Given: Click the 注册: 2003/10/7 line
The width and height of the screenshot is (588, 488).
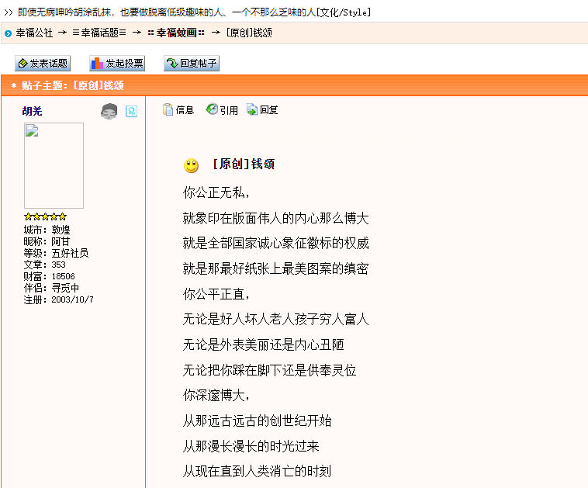Looking at the screenshot, I should click(58, 299).
